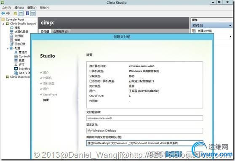This screenshot has height=161, width=235.
Task: Collapse the Citrix Studio (uxyxr) tree node
Action: (3, 24)
